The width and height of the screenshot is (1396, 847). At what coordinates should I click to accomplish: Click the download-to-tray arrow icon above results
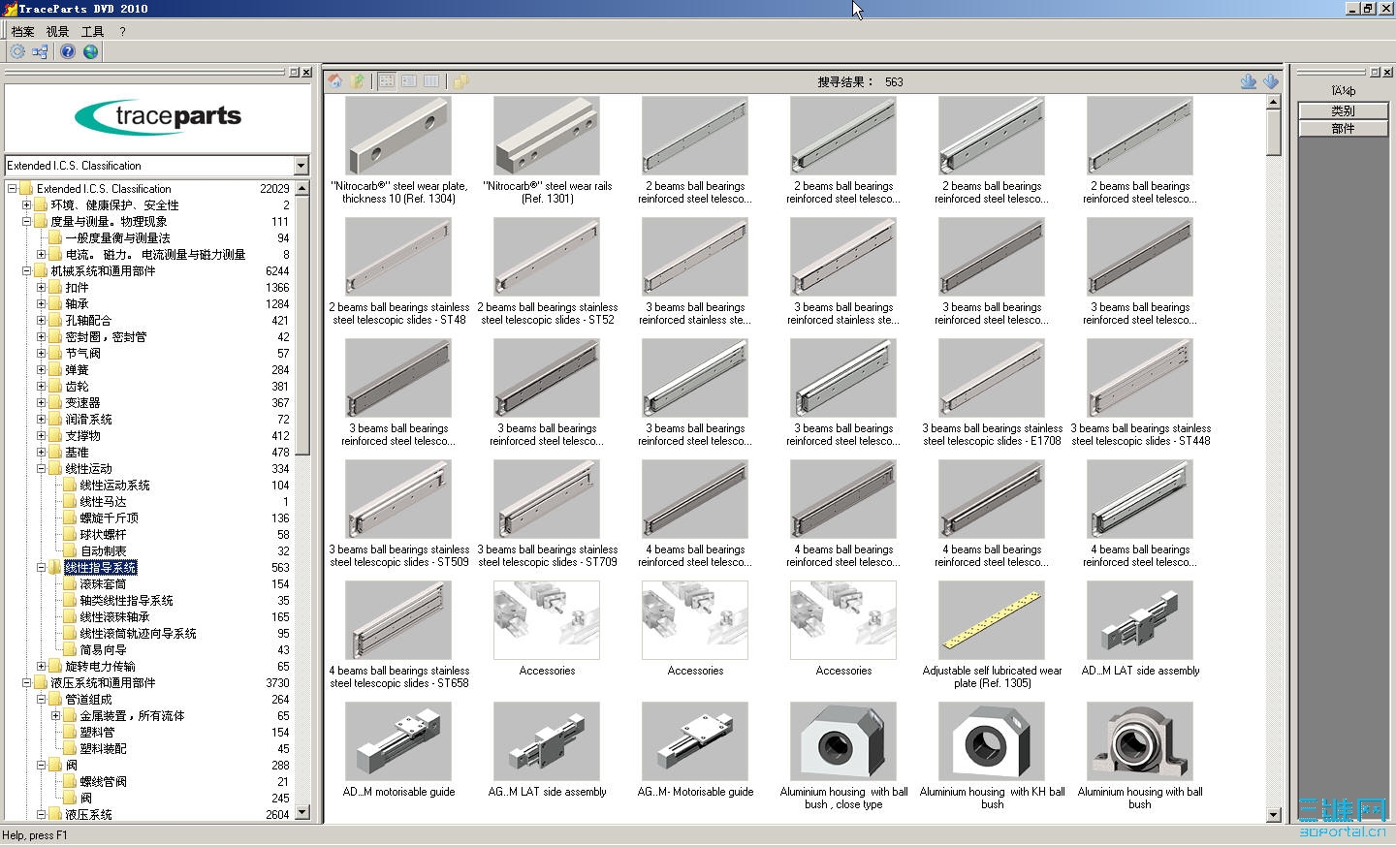(1249, 81)
